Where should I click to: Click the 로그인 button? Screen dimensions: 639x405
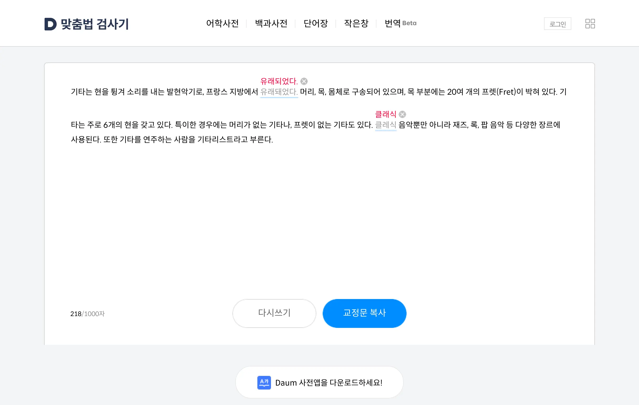(x=557, y=24)
